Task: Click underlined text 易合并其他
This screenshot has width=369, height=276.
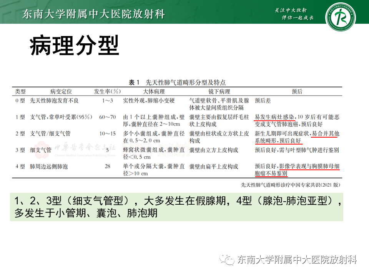Action: (x=326, y=134)
